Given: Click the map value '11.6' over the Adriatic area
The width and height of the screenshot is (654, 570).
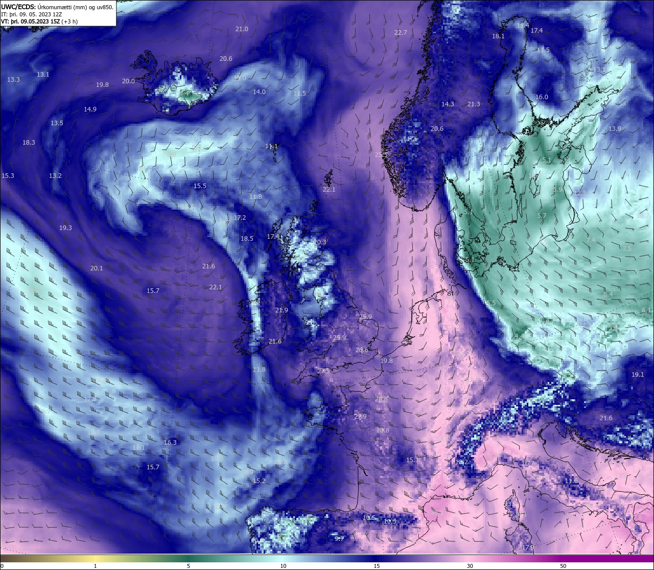Looking at the screenshot, I should coord(571,481).
